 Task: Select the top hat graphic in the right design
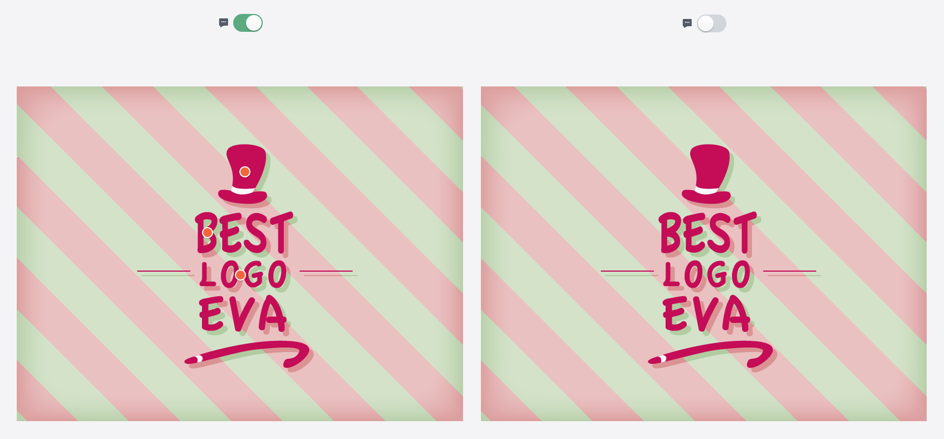(x=707, y=173)
